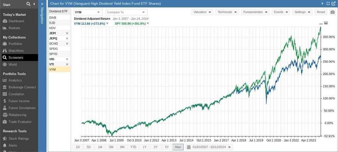Open Dashboard from the sidebar
Viewport: 338px width, 152px height.
[16, 21]
